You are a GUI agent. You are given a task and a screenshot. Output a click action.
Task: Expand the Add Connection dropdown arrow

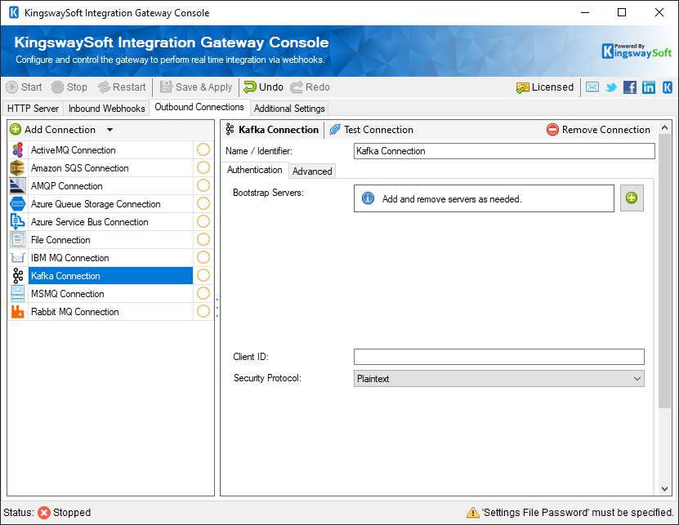click(x=110, y=130)
